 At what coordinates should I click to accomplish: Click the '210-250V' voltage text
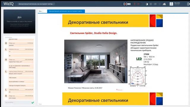point(148,59)
